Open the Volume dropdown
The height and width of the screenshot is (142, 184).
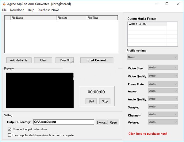(x=163, y=122)
